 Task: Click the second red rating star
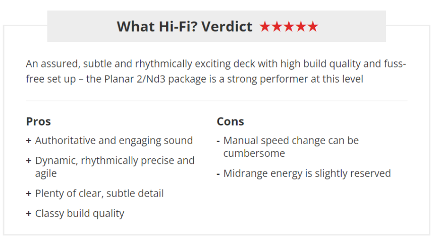(x=277, y=27)
